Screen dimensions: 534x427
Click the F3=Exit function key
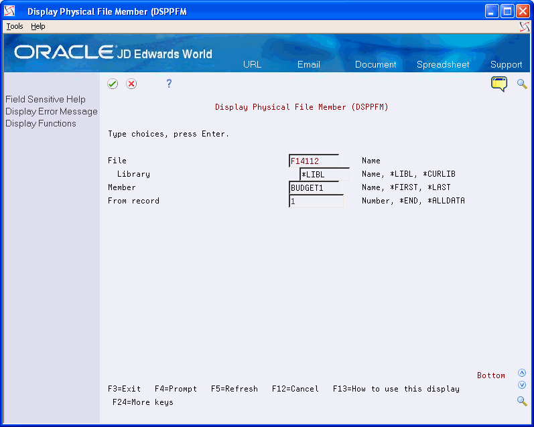click(x=124, y=389)
